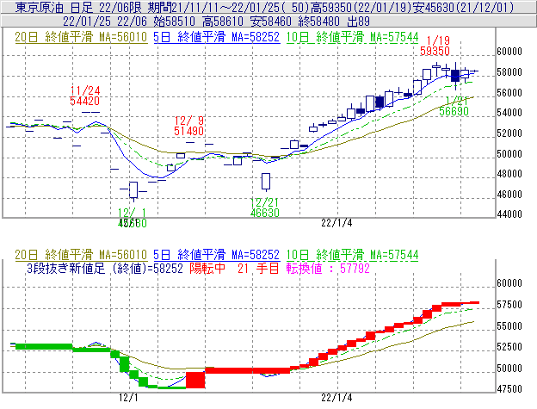Select the 終58480 close value in header
Viewport: 537px width, 409px height.
pyautogui.click(x=318, y=22)
